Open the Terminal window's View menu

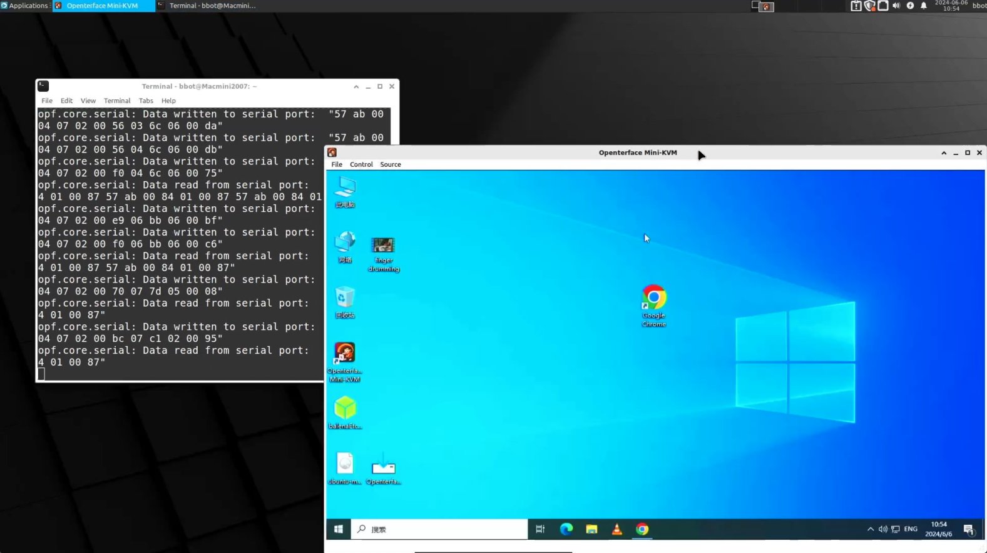[x=88, y=101]
